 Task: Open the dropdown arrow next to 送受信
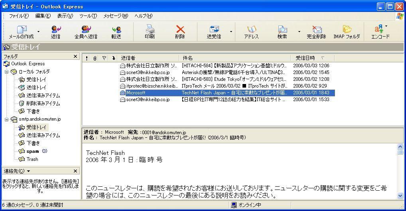click(x=231, y=31)
